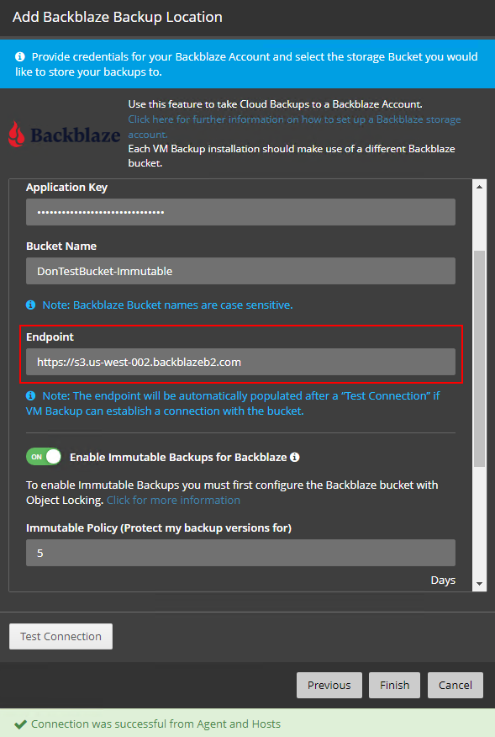
Task: Cancel adding the Backblaze location
Action: (x=456, y=686)
